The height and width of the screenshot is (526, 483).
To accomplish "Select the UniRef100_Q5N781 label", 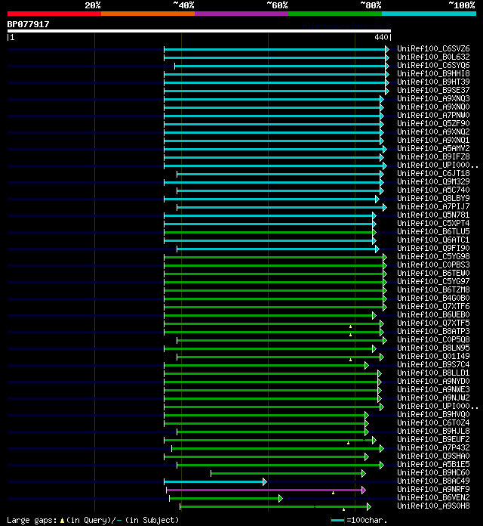I will click(x=433, y=215).
